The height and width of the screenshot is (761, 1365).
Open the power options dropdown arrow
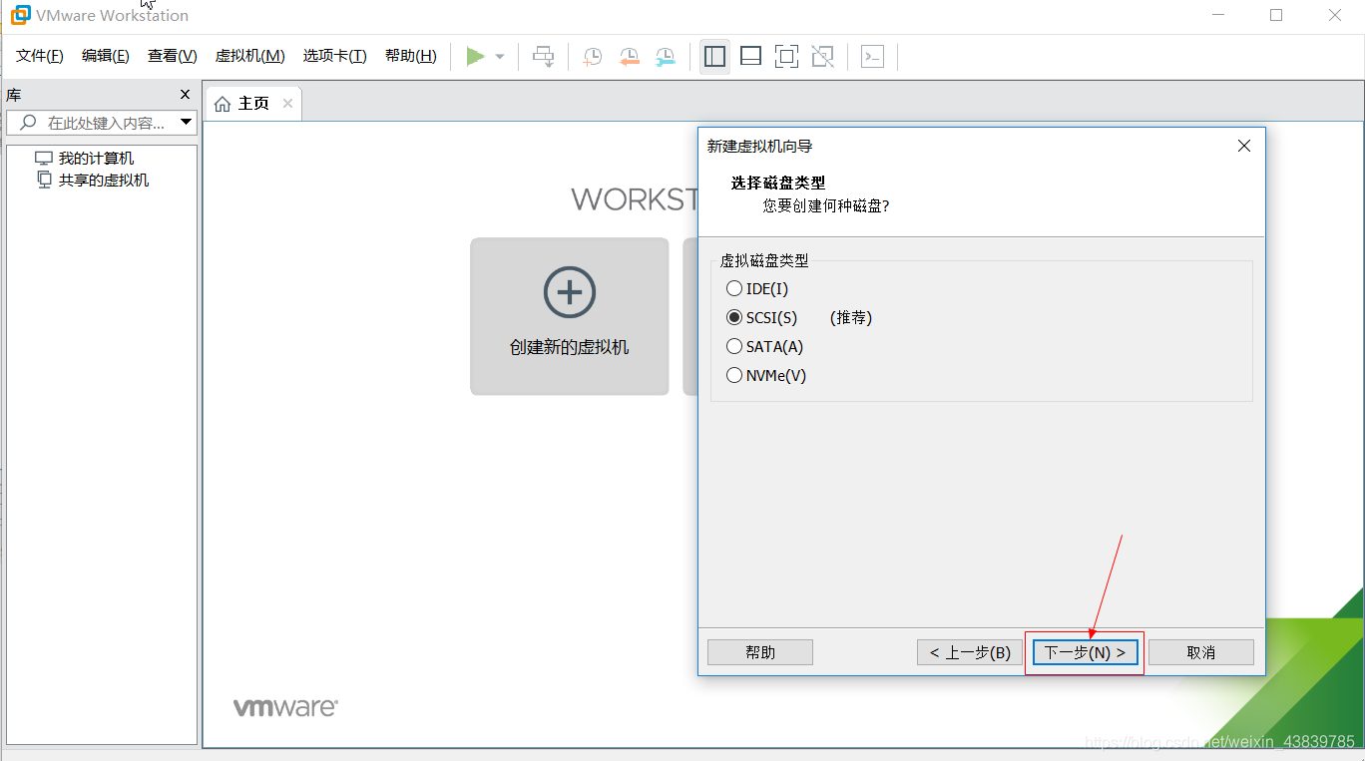500,57
